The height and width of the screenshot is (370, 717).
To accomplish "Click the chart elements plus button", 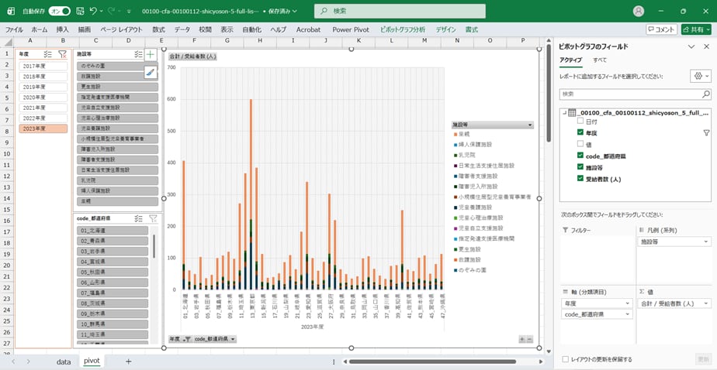I will (x=151, y=55).
